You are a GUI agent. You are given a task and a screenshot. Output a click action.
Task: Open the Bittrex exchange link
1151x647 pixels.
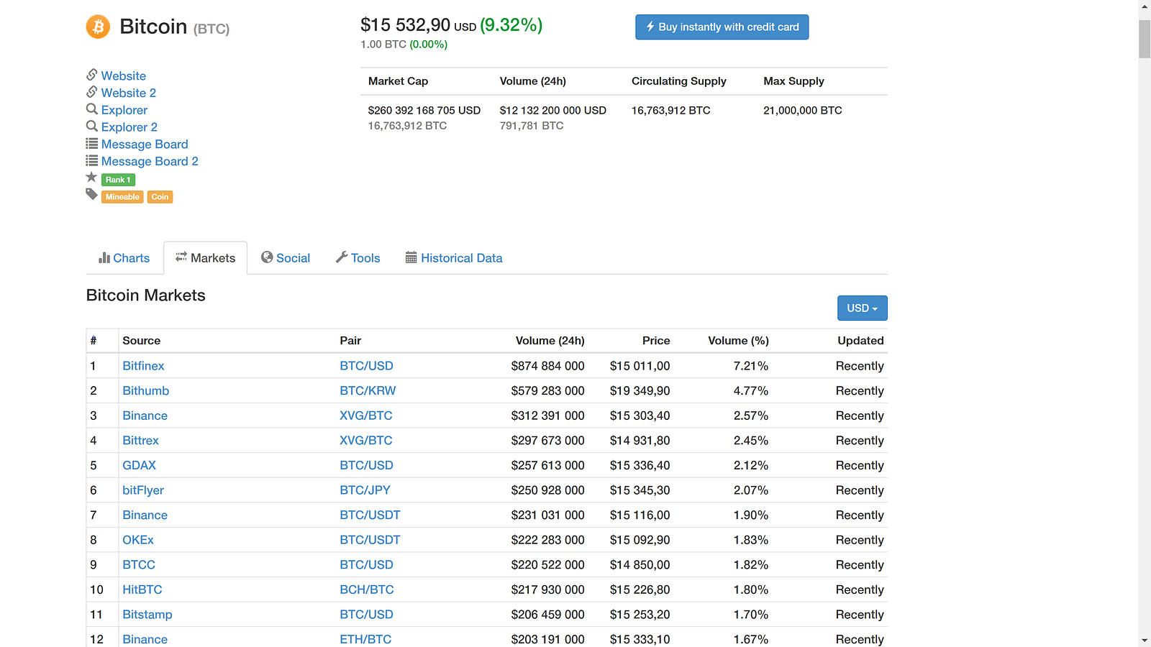click(x=140, y=441)
